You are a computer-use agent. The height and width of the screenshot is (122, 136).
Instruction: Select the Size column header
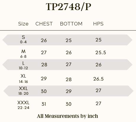23,24
